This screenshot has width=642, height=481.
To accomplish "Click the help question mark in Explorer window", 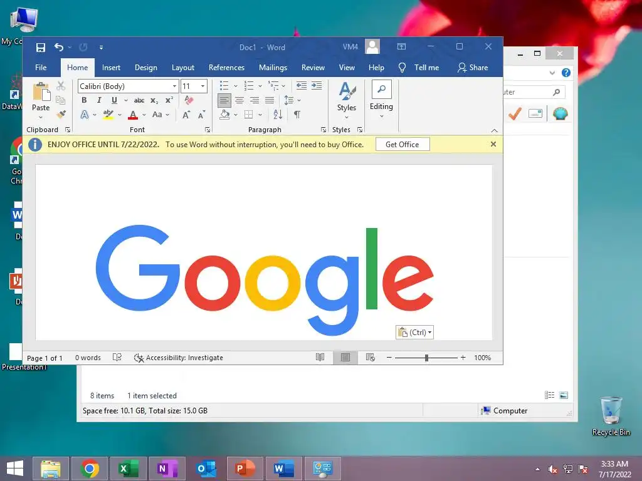I will click(x=566, y=73).
